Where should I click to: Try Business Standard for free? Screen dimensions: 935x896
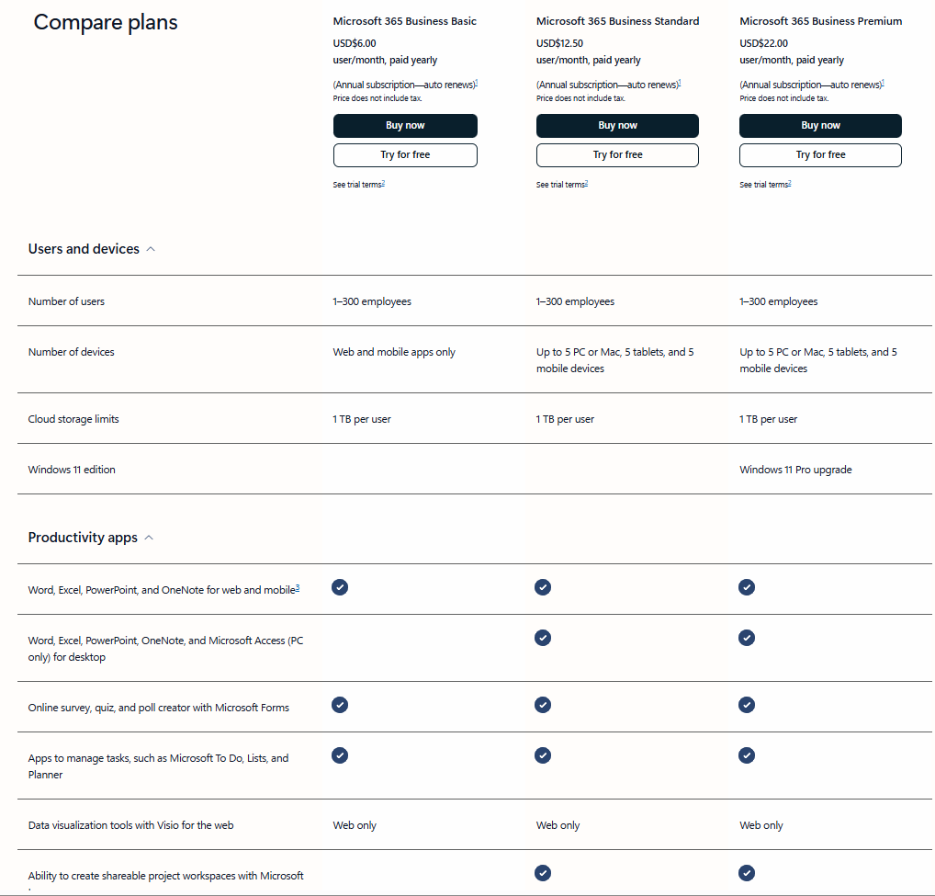tap(617, 155)
